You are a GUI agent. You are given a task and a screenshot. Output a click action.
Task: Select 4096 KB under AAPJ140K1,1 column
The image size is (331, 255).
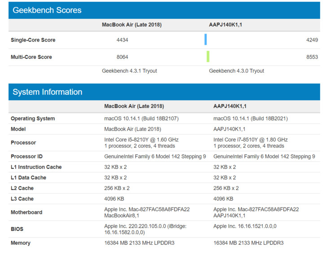coord(223,199)
